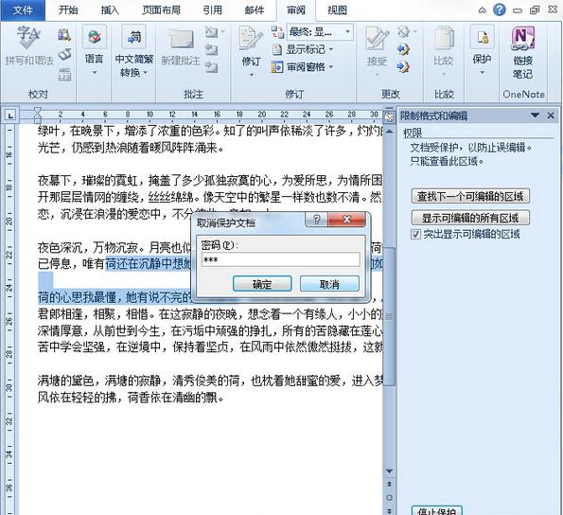This screenshot has width=563, height=515.
Task: Click the select browse object circle below scrollbar
Action: pyautogui.click(x=389, y=498)
